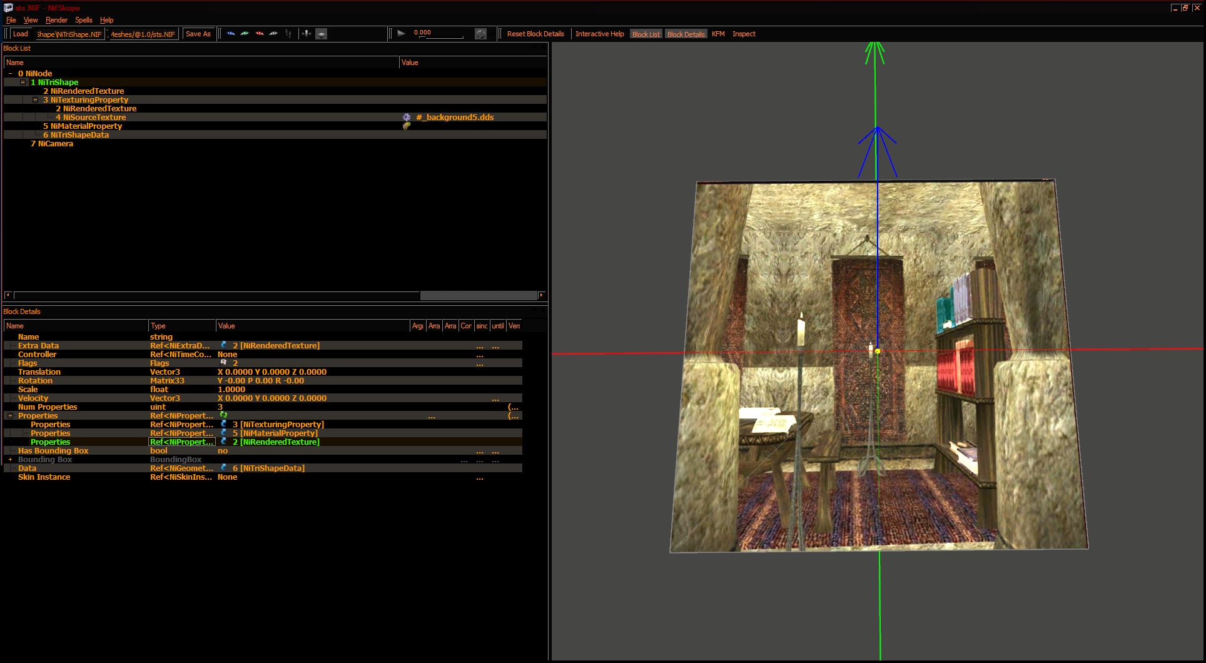Viewport: 1206px width, 663px height.
Task: Collapse the 0 NiNode tree item
Action: [x=10, y=73]
